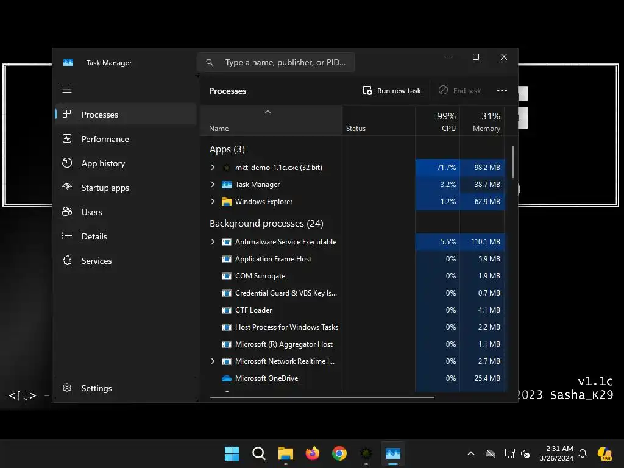
Task: Select the COM Surrogate process
Action: [353, 276]
